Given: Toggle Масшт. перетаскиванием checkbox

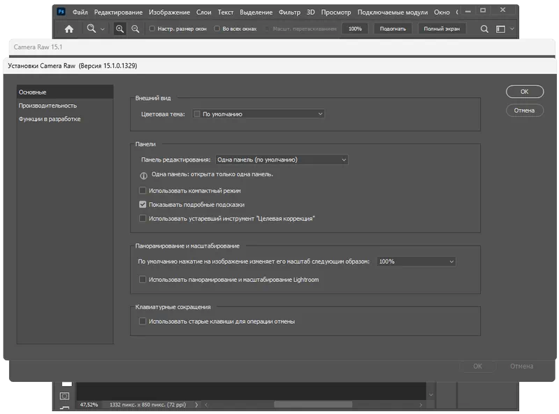Looking at the screenshot, I should [268, 29].
